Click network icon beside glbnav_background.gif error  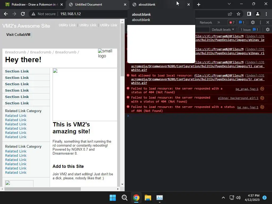click(262, 98)
